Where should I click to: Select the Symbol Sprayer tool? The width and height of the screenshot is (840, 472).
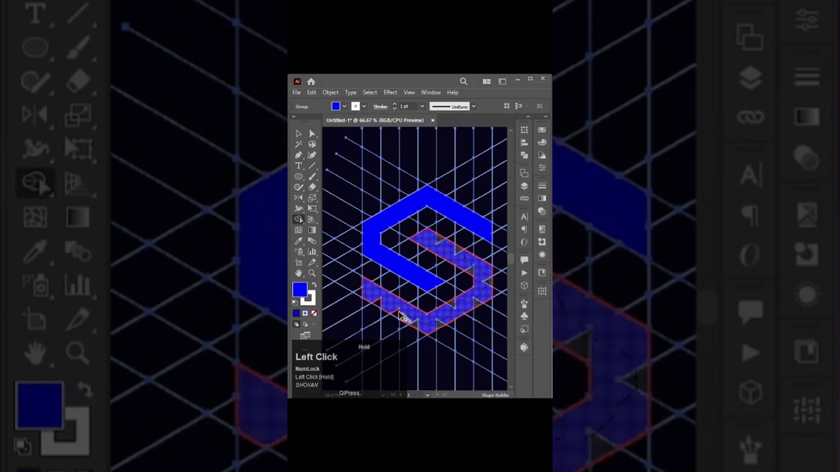coord(299,251)
